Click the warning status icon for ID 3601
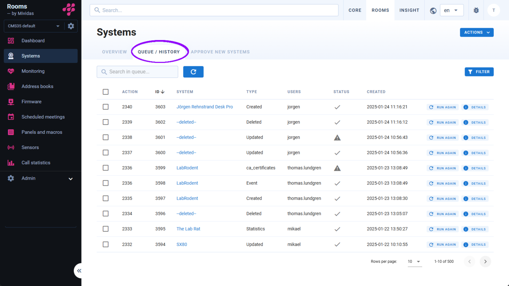This screenshot has height=286, width=509. (337, 138)
